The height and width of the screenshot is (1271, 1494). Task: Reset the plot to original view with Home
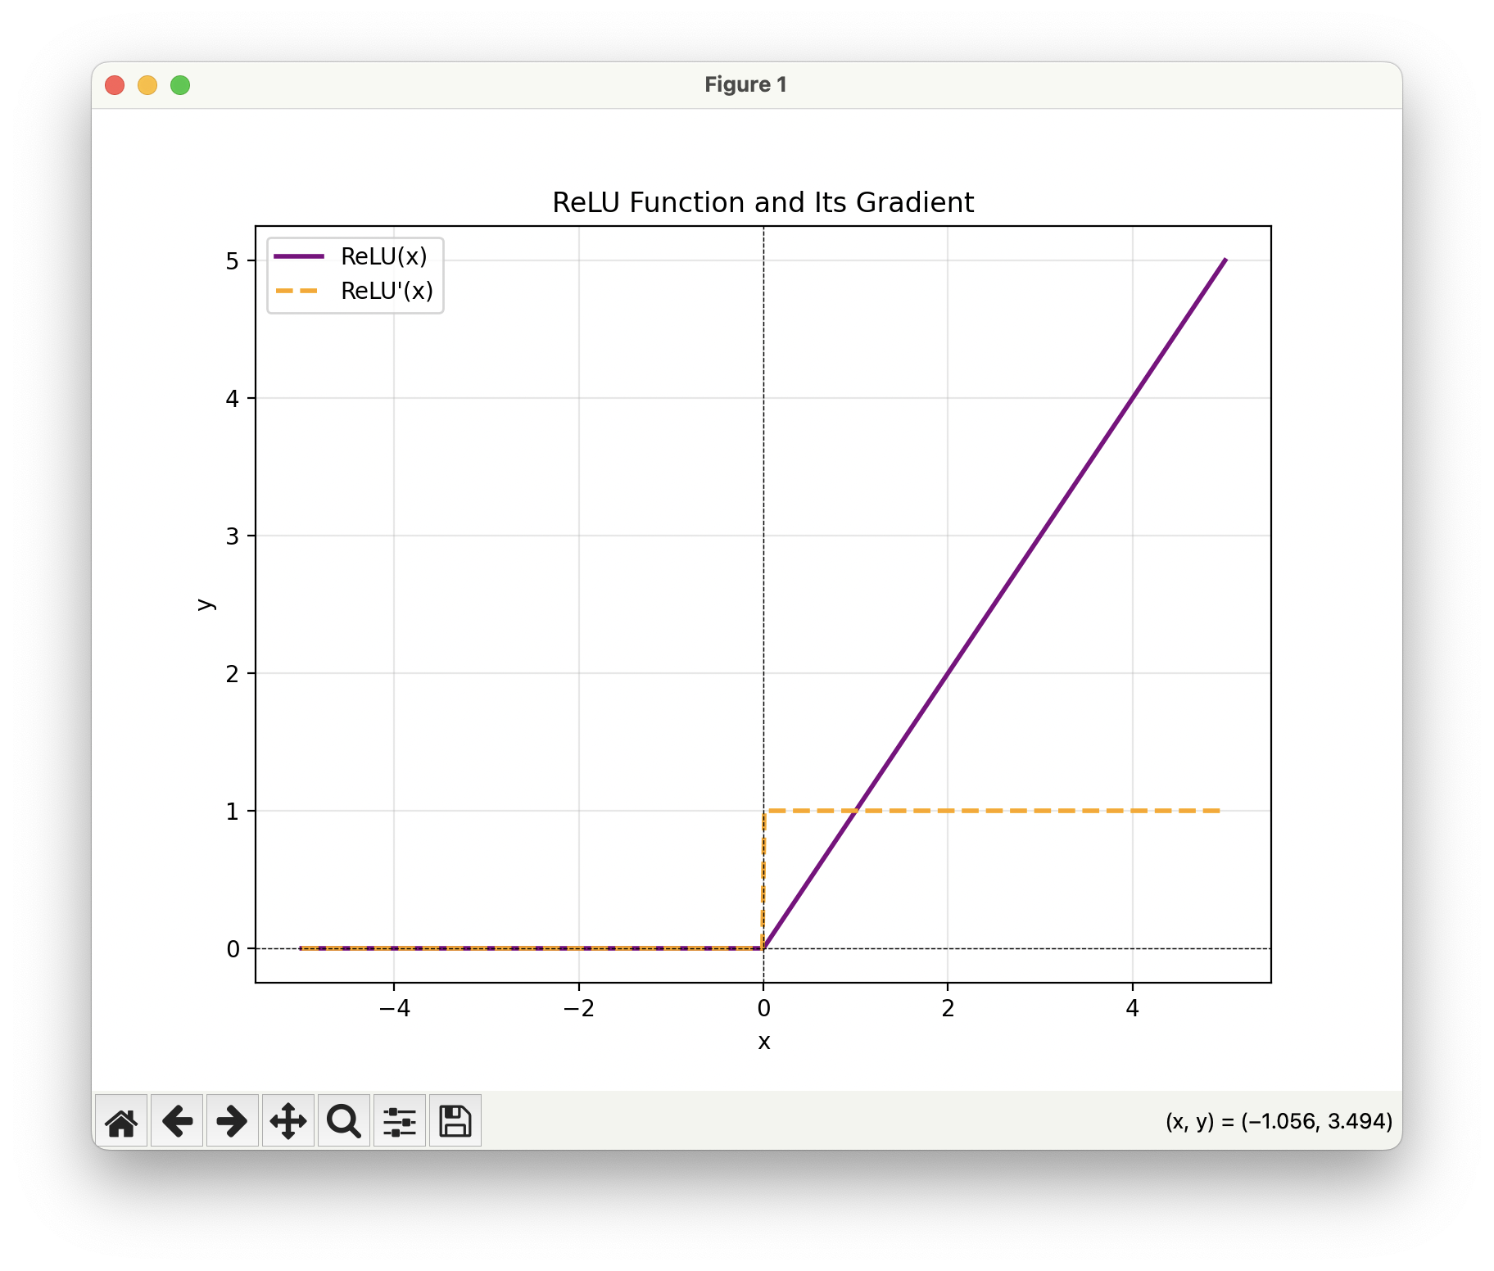point(121,1121)
